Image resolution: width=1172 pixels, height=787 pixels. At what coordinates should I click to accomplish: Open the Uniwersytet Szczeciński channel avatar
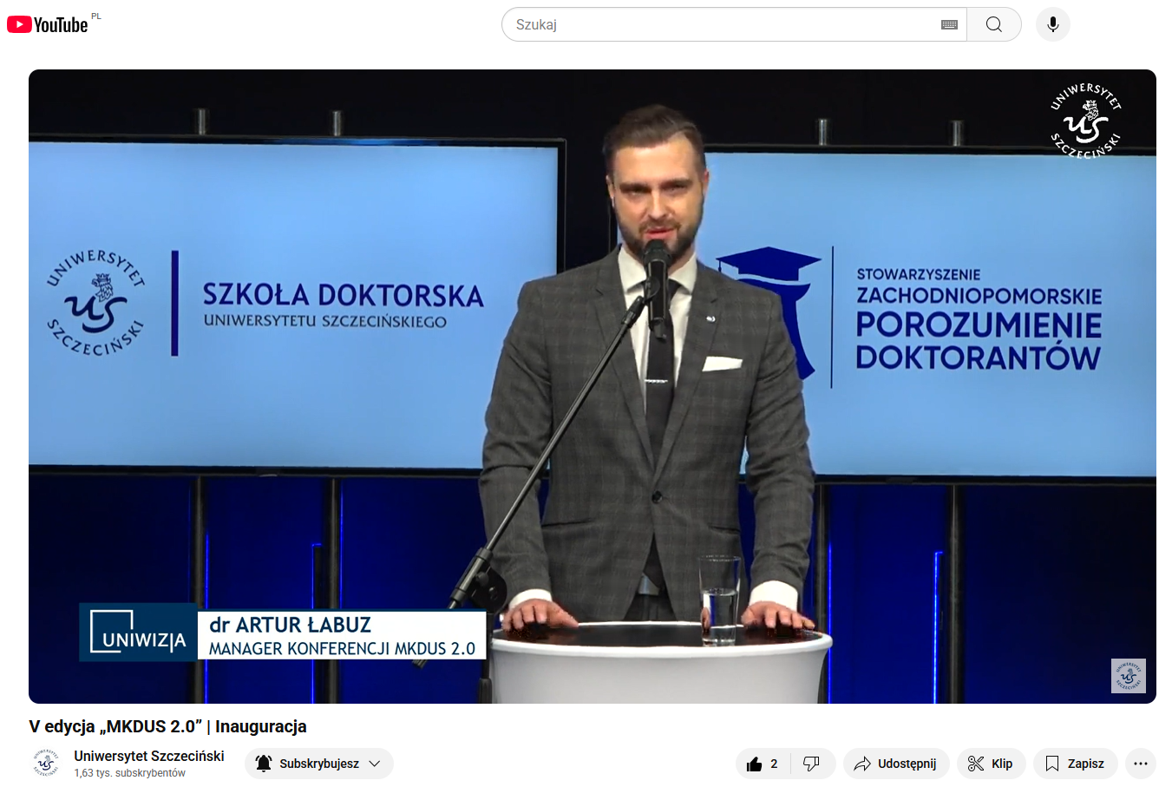coord(46,764)
